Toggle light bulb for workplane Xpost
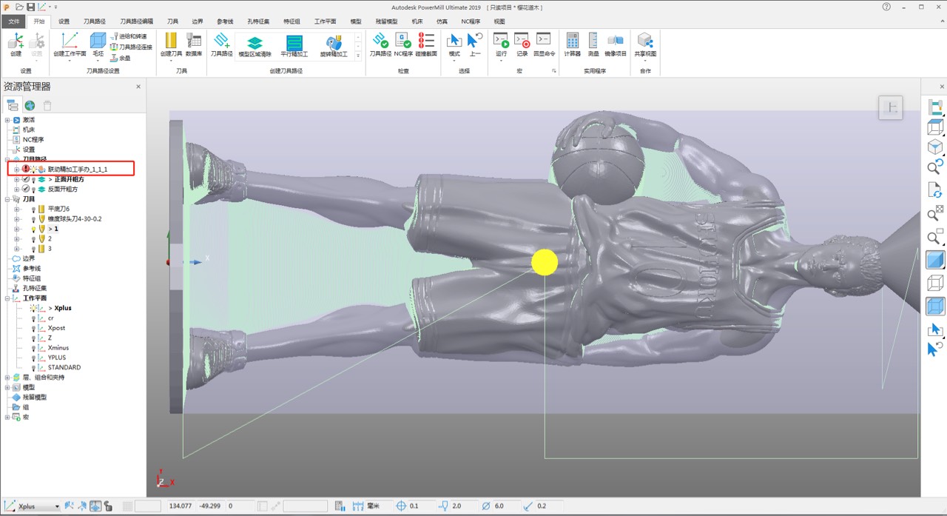This screenshot has height=516, width=947. pos(33,328)
